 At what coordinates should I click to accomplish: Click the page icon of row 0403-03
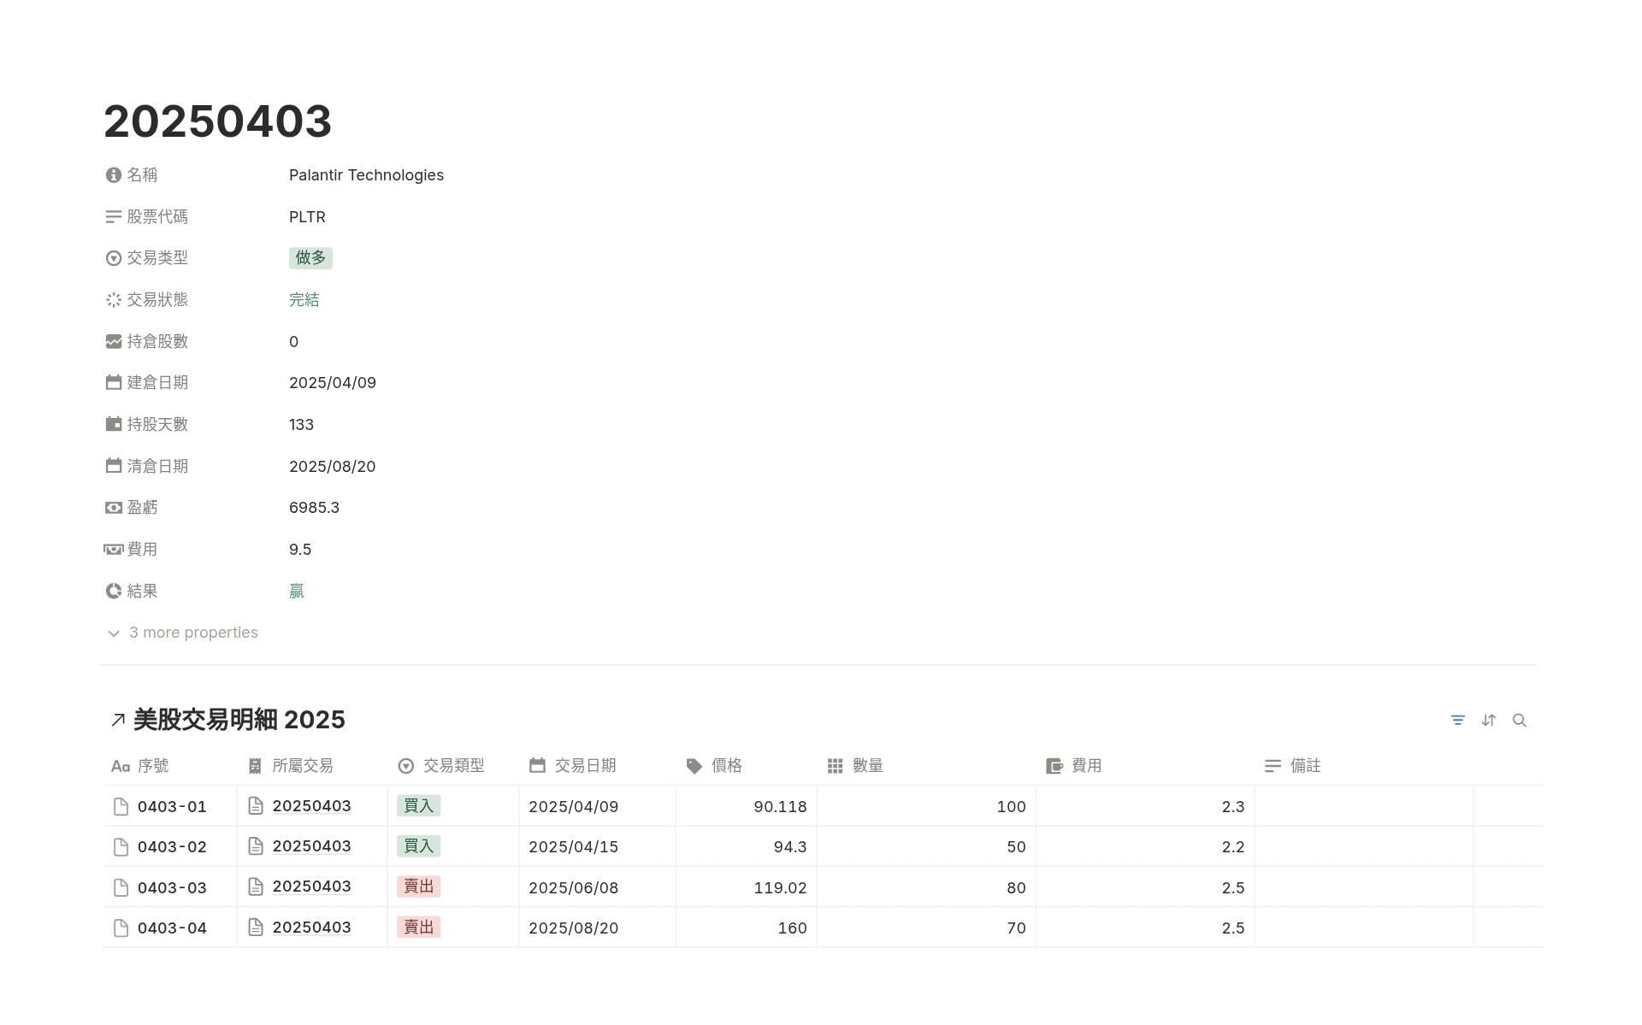(121, 888)
